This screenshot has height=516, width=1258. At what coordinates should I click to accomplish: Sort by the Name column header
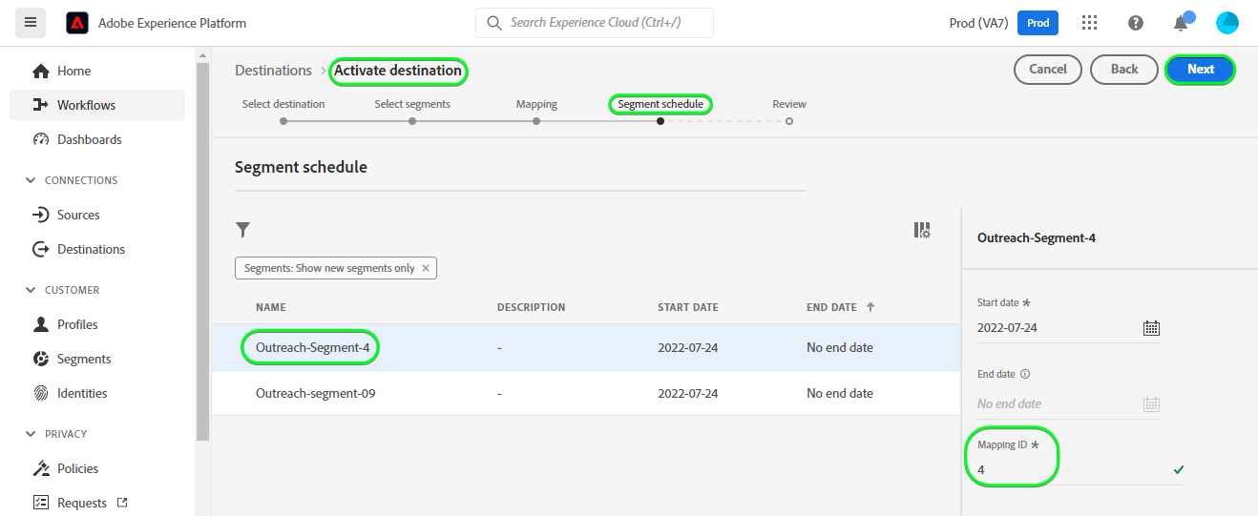coord(271,307)
